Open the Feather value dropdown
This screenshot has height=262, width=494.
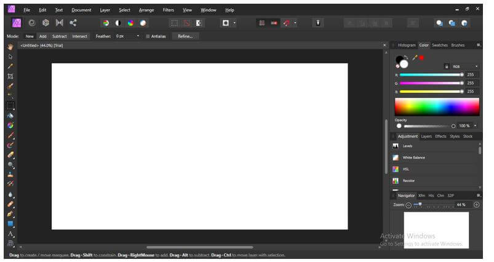tap(138, 36)
